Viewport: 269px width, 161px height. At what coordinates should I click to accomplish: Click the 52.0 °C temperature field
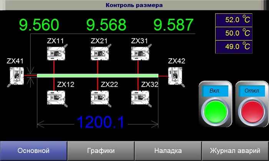point(233,20)
